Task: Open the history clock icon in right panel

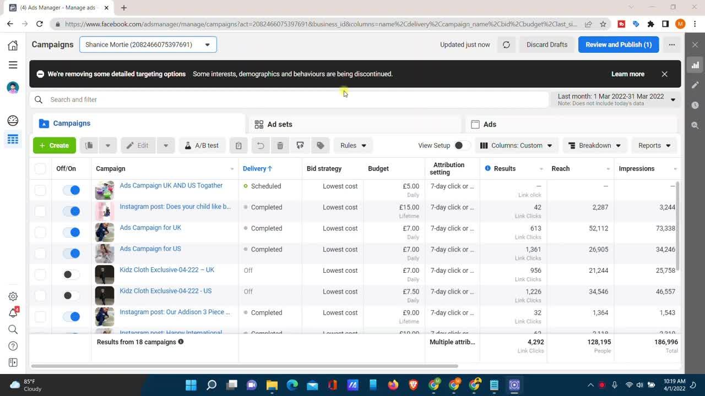Action: 695,105
